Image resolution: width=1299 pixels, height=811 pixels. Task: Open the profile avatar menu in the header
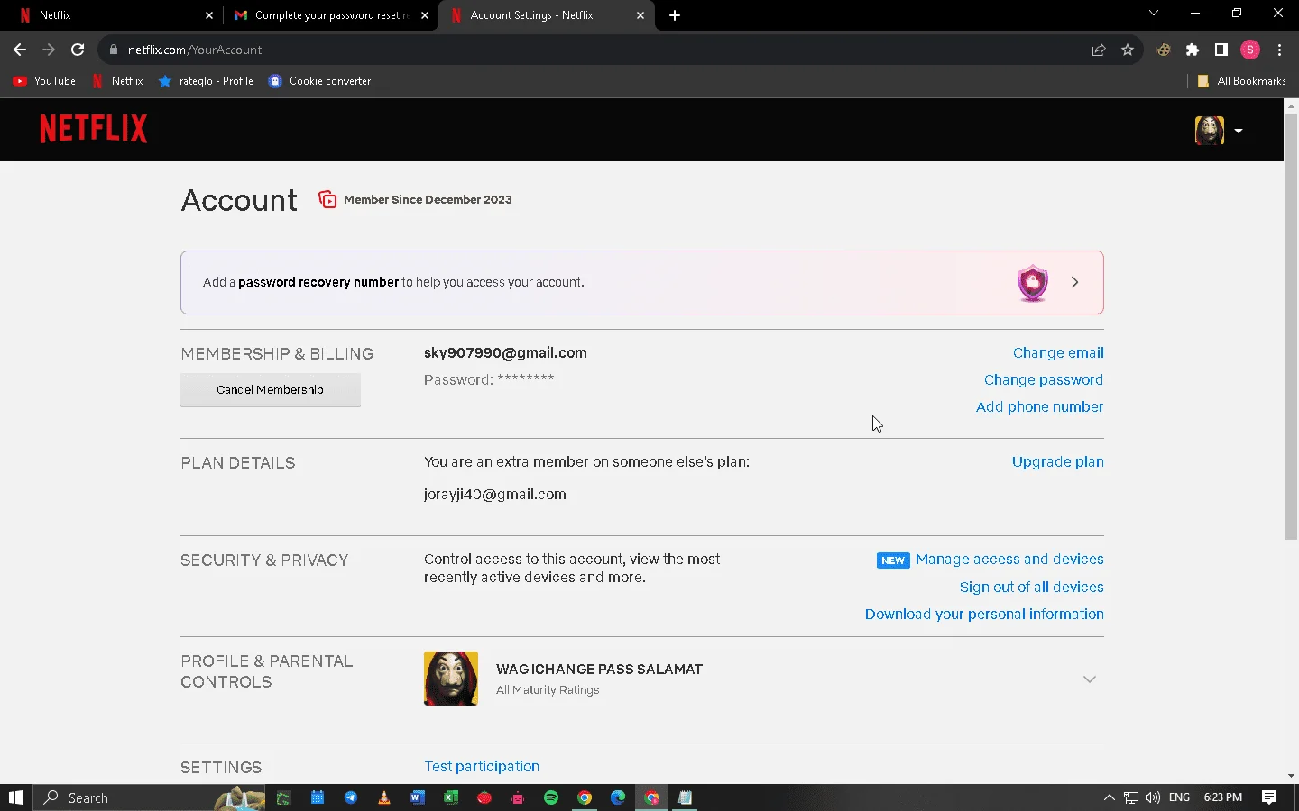pos(1218,131)
